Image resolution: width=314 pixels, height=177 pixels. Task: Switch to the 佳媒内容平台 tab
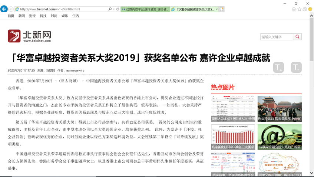(x=145, y=9)
